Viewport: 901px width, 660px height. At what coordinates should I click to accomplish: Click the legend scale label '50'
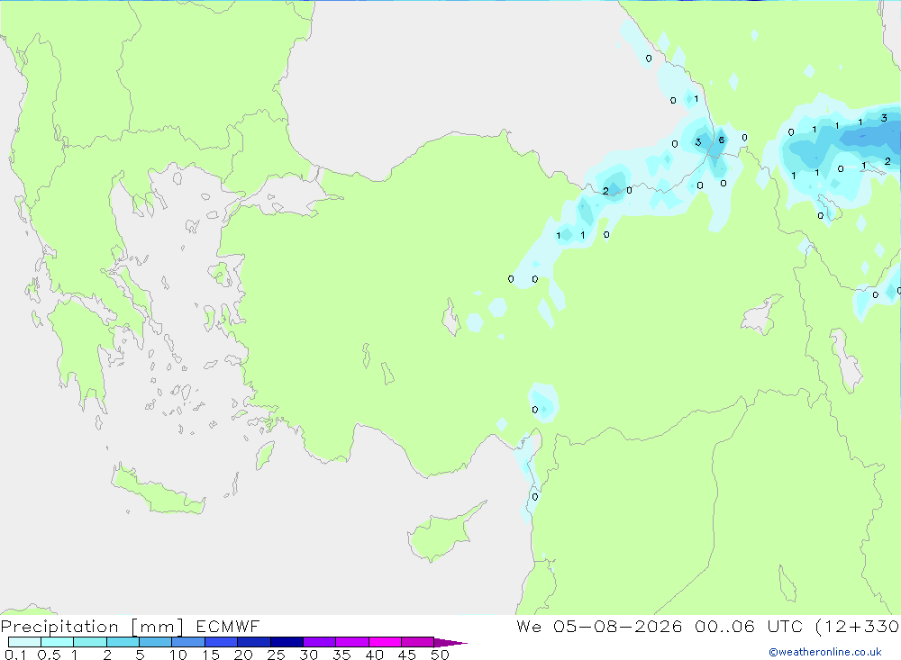pyautogui.click(x=441, y=655)
